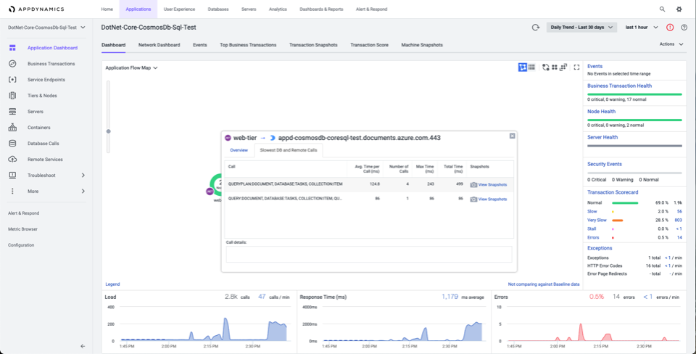Click the Tiers & Nodes sidebar icon
This screenshot has height=354, width=696.
tap(12, 96)
